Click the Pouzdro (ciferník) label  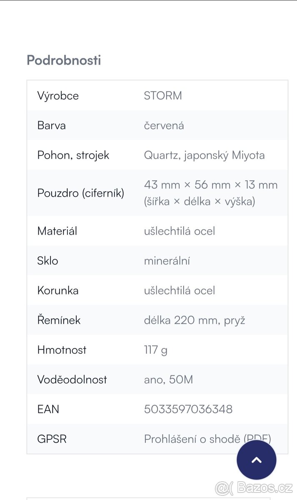click(81, 193)
